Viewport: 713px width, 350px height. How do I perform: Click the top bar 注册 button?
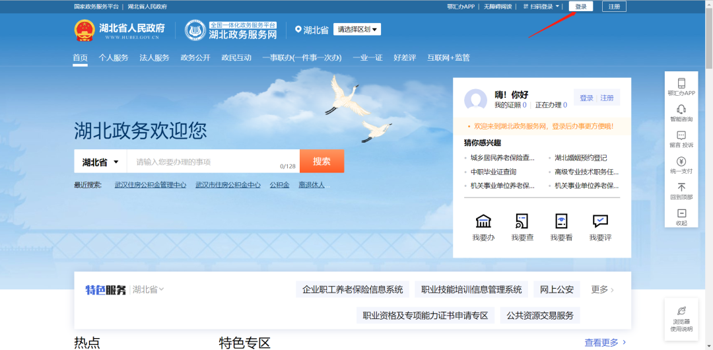point(614,7)
